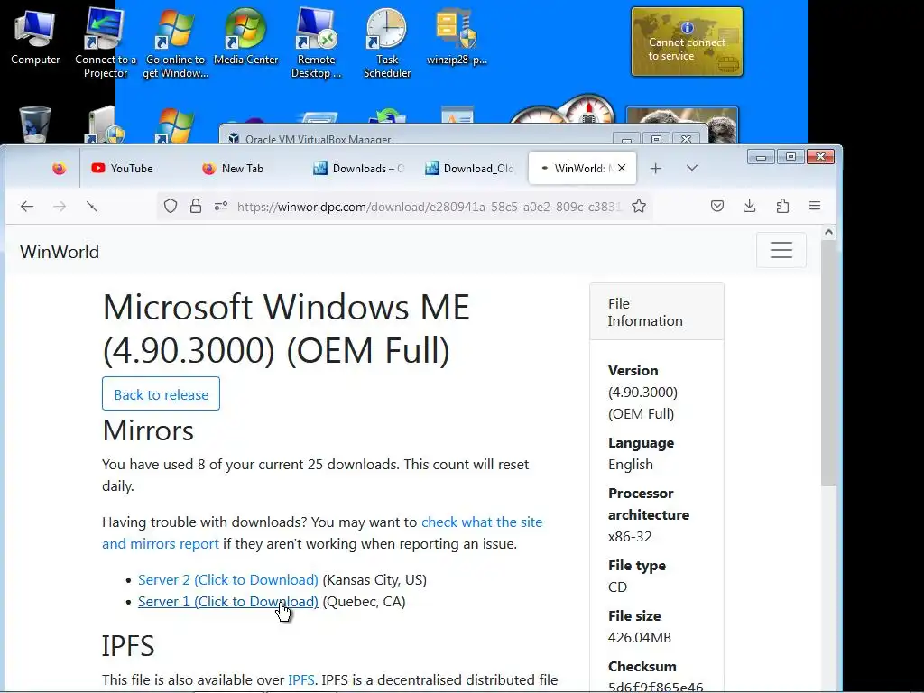Click the x86-32 architecture value

630,537
